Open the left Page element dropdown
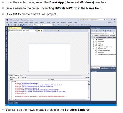Screen dimensions: 123x113 [48, 80]
